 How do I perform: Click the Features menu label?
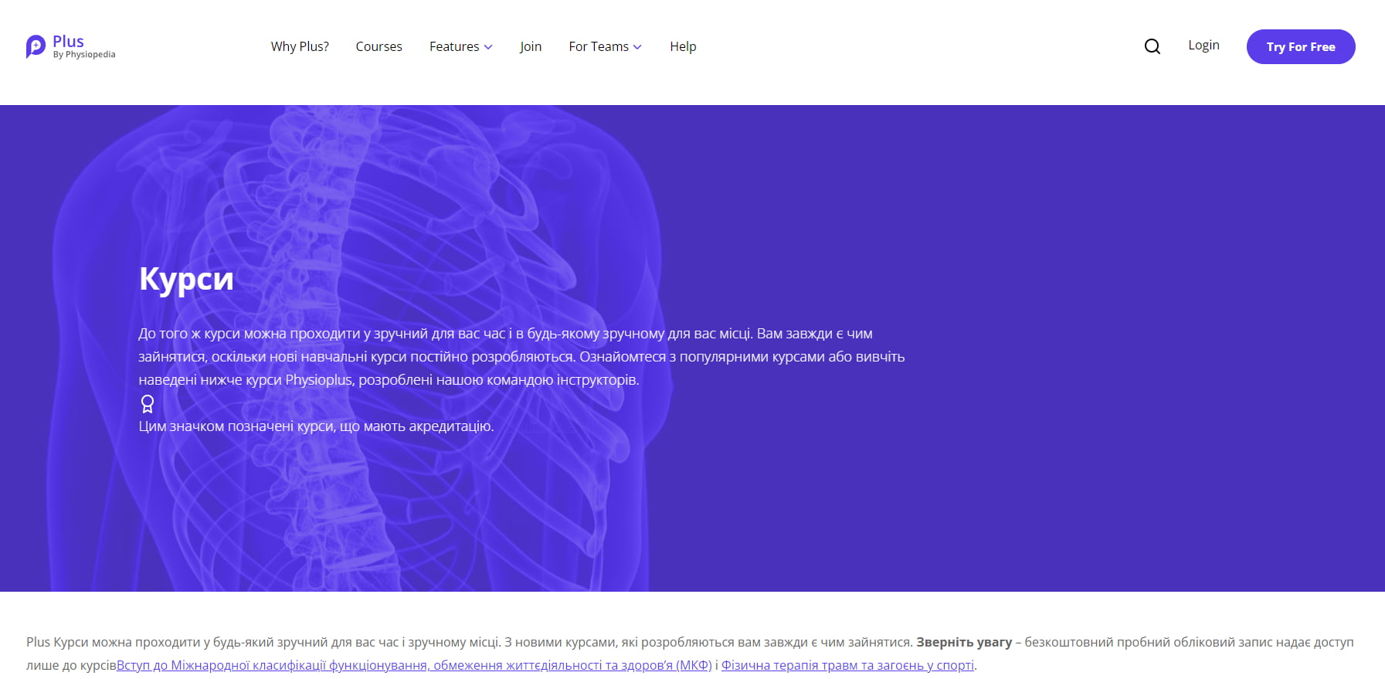453,46
